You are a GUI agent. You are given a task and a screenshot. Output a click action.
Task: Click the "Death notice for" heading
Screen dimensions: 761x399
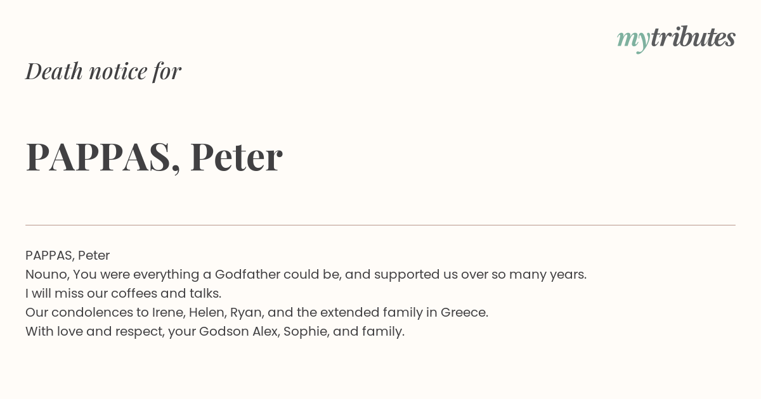(x=103, y=72)
